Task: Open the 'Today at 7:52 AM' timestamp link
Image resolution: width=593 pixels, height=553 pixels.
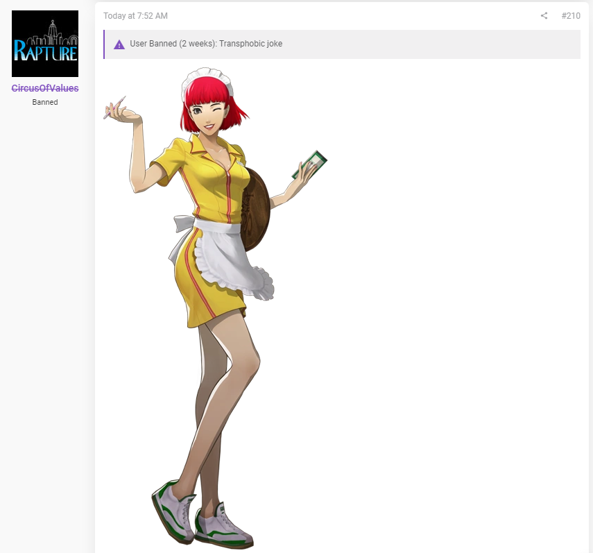Action: pos(135,16)
